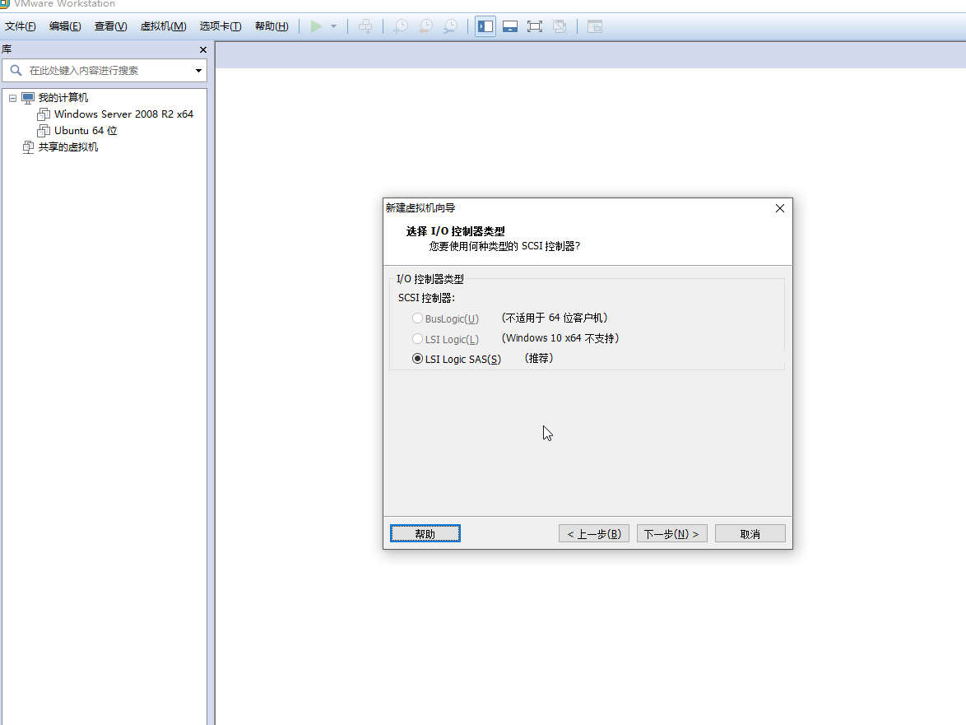Screen dimensions: 966x725
Task: Click the Windows Server VM icon
Action: tap(44, 114)
